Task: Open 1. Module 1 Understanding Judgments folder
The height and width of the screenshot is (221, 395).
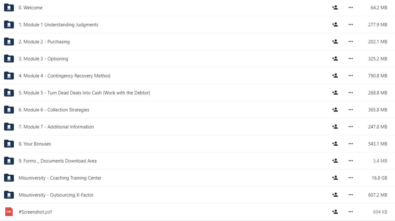Action: coord(58,25)
